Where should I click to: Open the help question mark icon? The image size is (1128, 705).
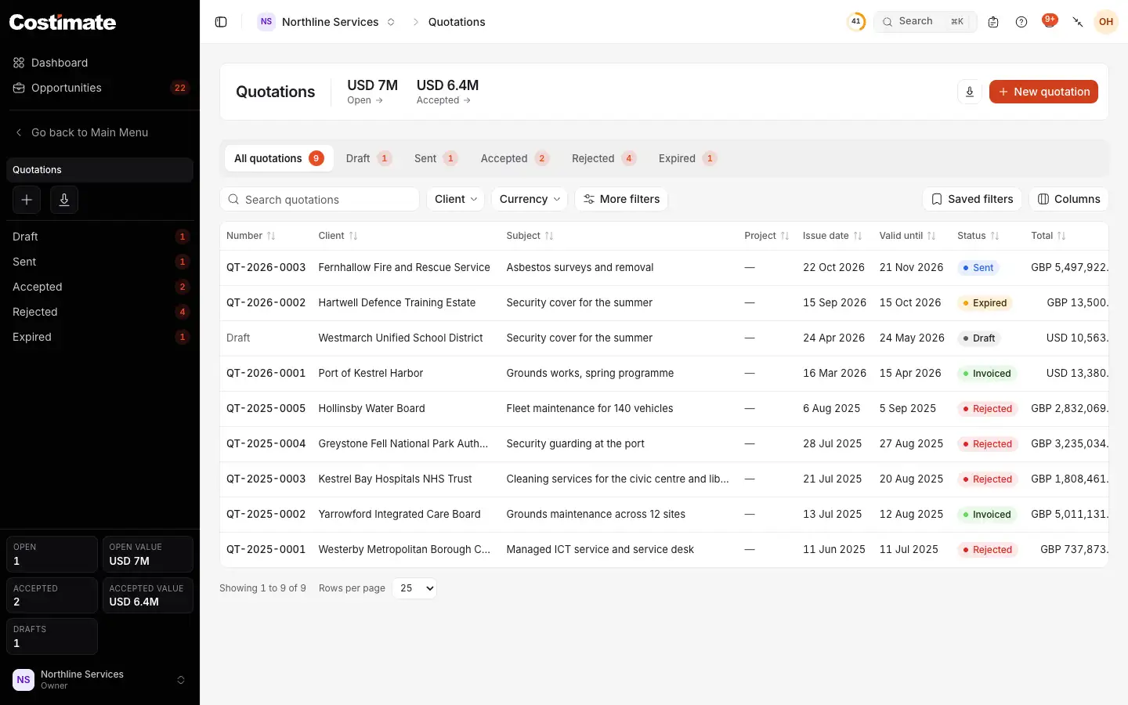(x=1021, y=22)
